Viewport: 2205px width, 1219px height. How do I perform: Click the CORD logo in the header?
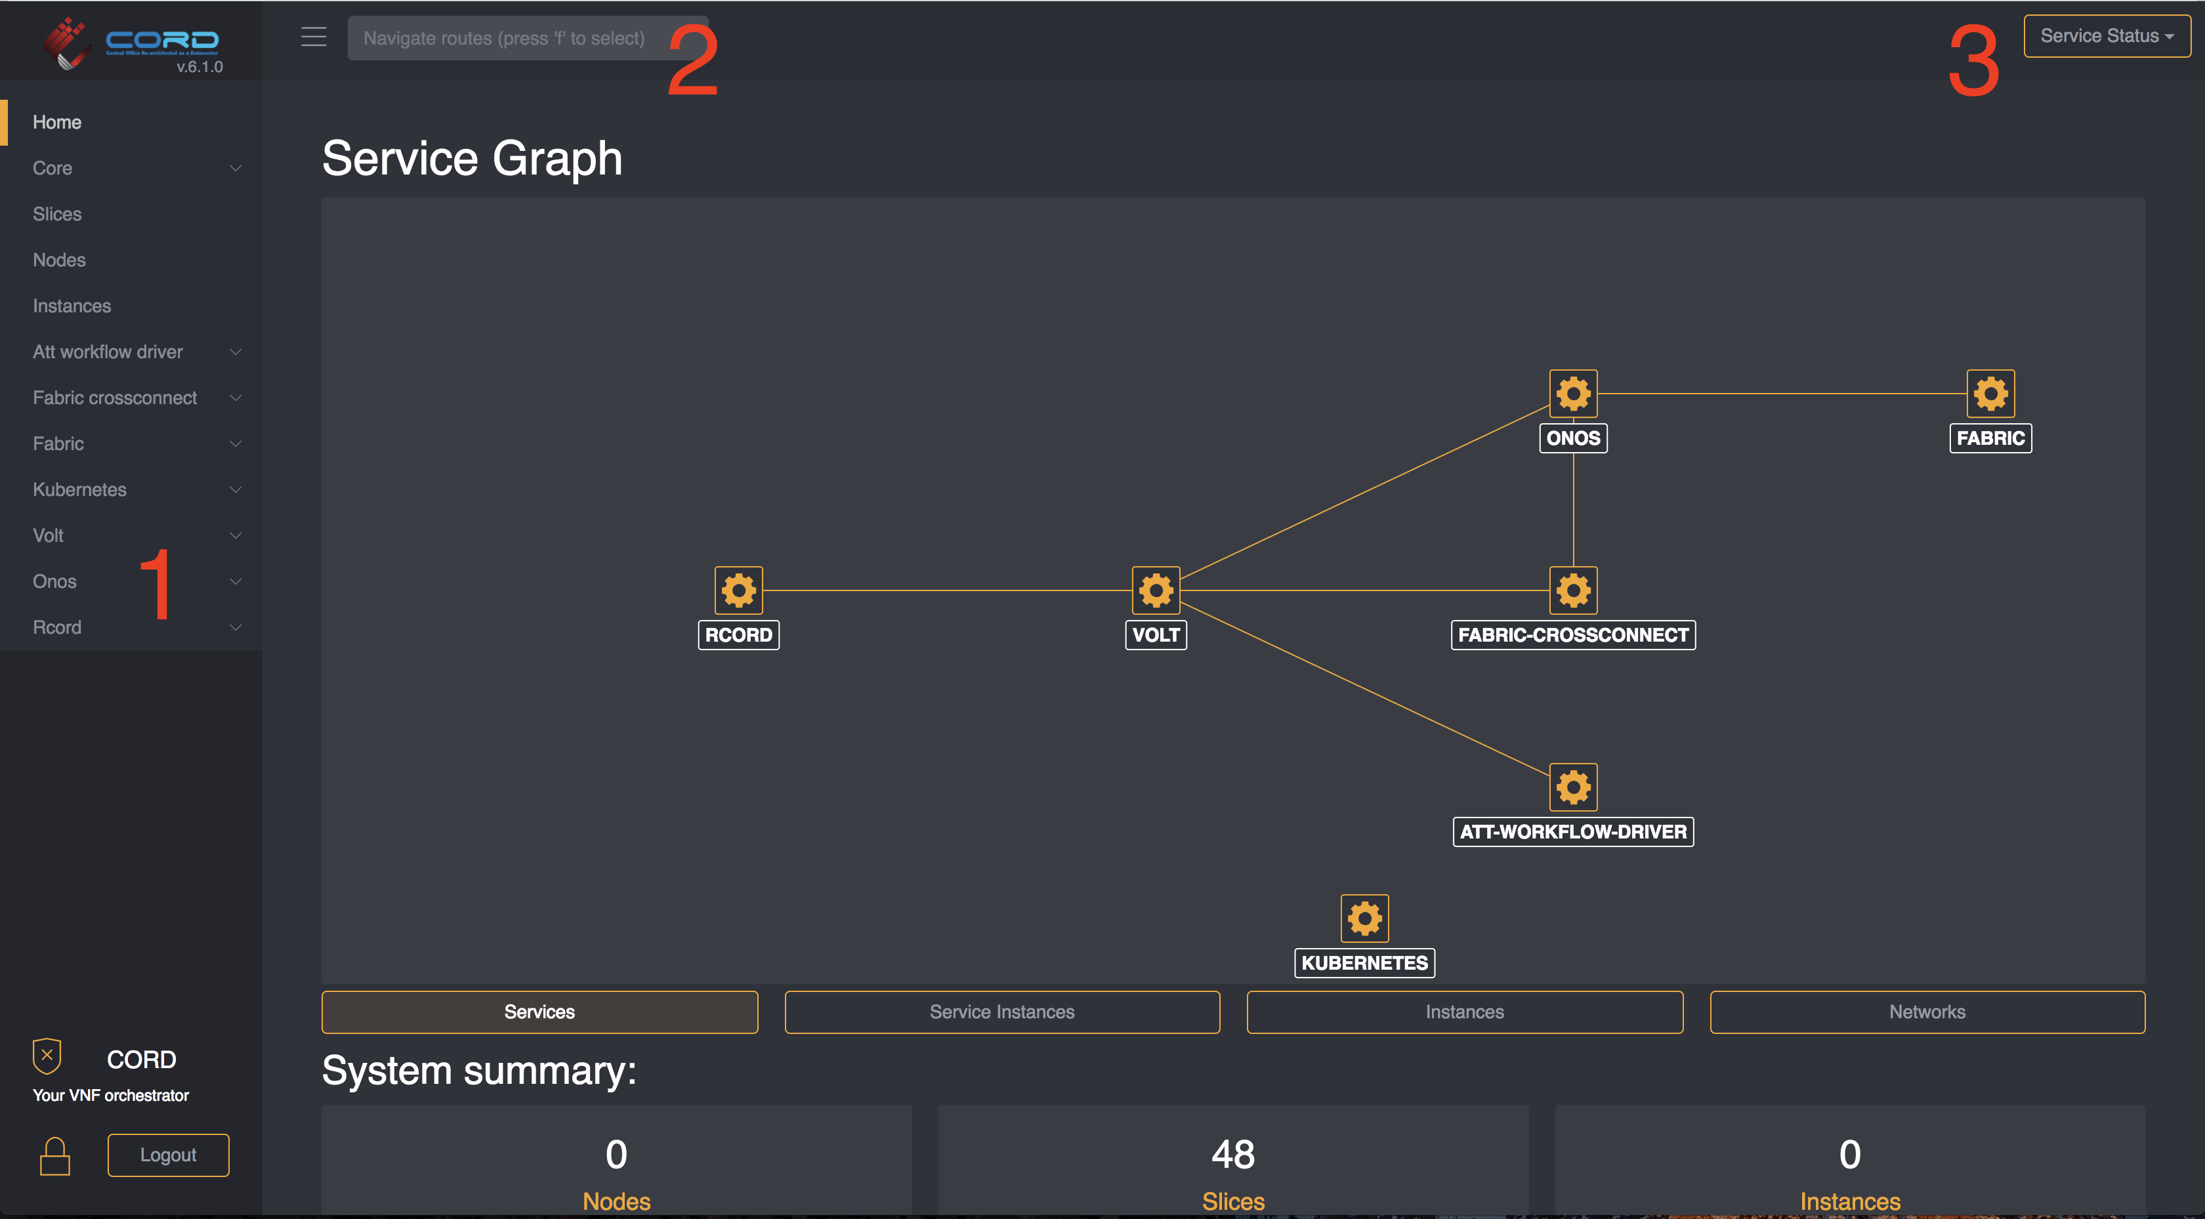131,43
